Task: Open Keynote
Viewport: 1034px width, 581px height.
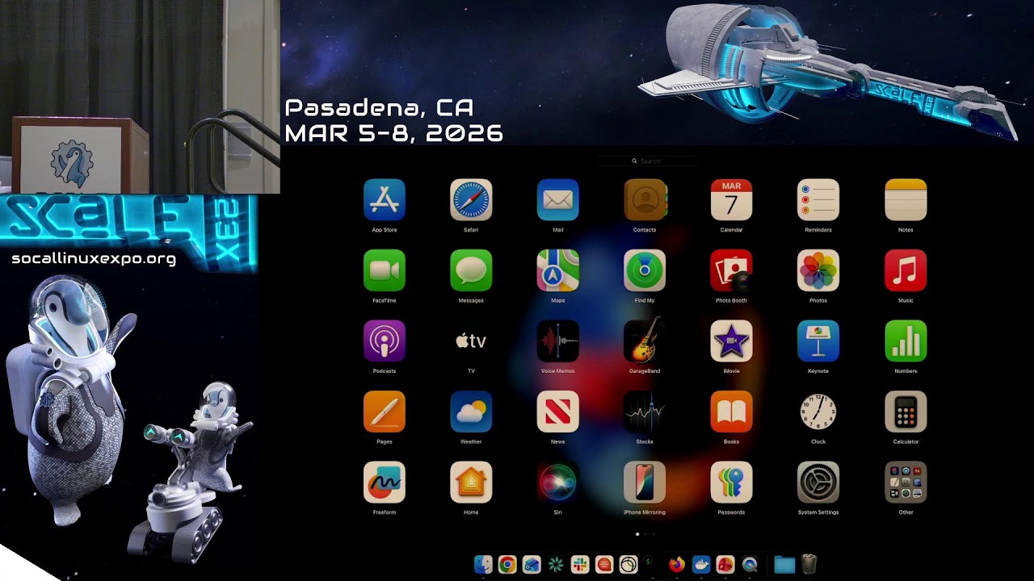Action: 818,341
